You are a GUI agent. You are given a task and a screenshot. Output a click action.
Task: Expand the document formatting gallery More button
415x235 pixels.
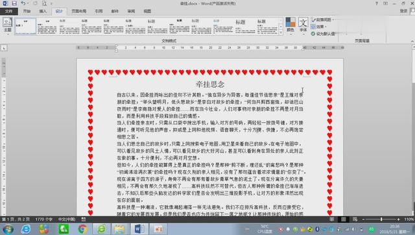(281, 32)
